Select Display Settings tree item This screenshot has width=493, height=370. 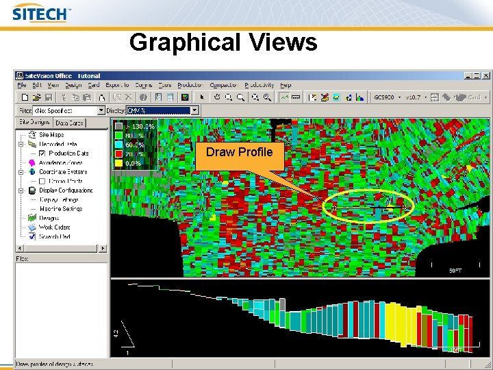pyautogui.click(x=59, y=199)
